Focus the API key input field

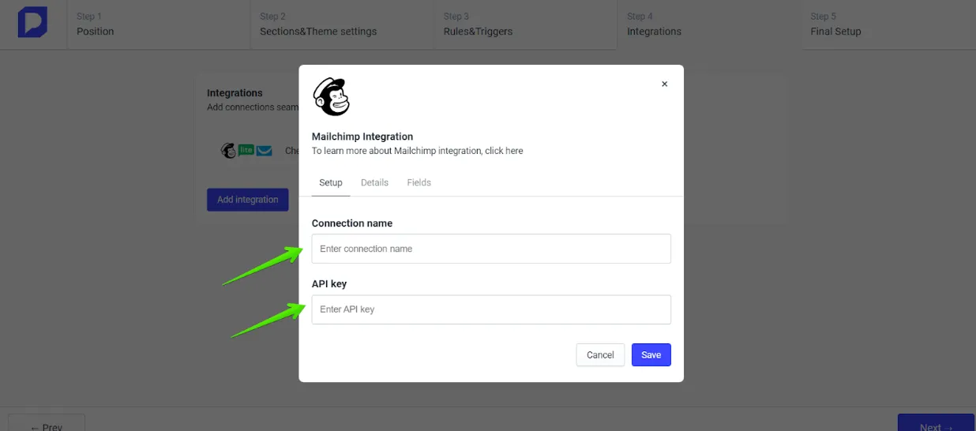click(x=491, y=309)
